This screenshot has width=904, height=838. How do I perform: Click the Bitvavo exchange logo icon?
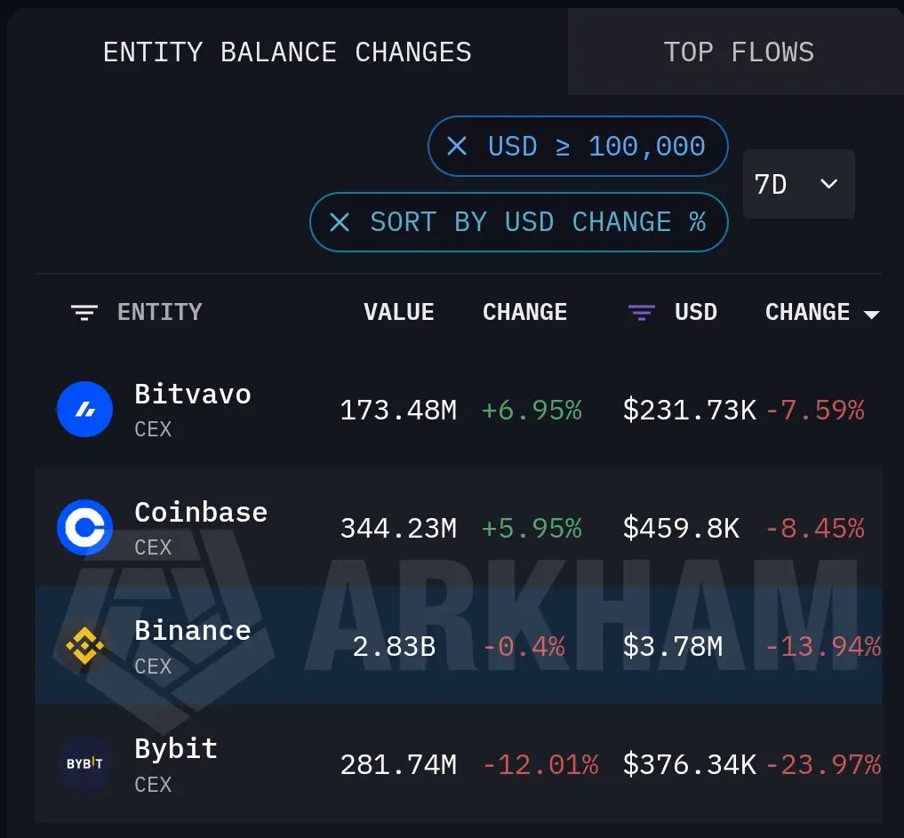coord(84,409)
